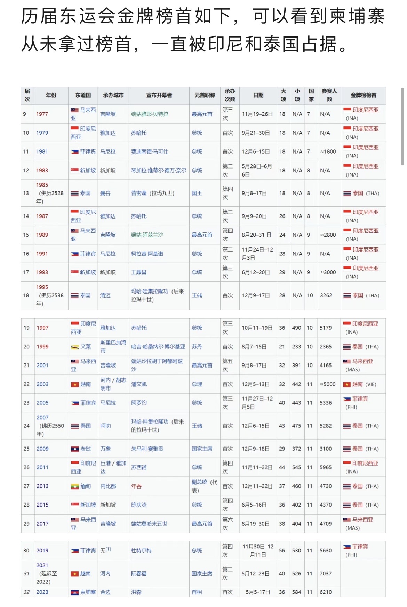Viewport: 407px width, 607px height.
Task: Open the 杜特尔特 link
Action: tap(141, 551)
